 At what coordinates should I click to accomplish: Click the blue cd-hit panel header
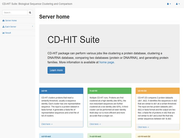tap(61, 91)
